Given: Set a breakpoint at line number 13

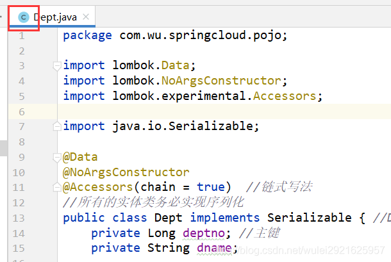Looking at the screenshot, I should tap(19, 217).
